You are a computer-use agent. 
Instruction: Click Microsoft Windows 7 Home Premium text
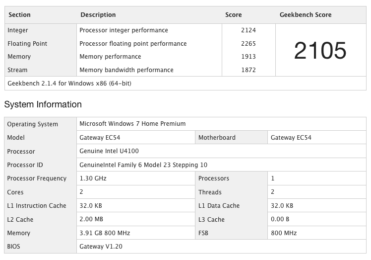132,124
